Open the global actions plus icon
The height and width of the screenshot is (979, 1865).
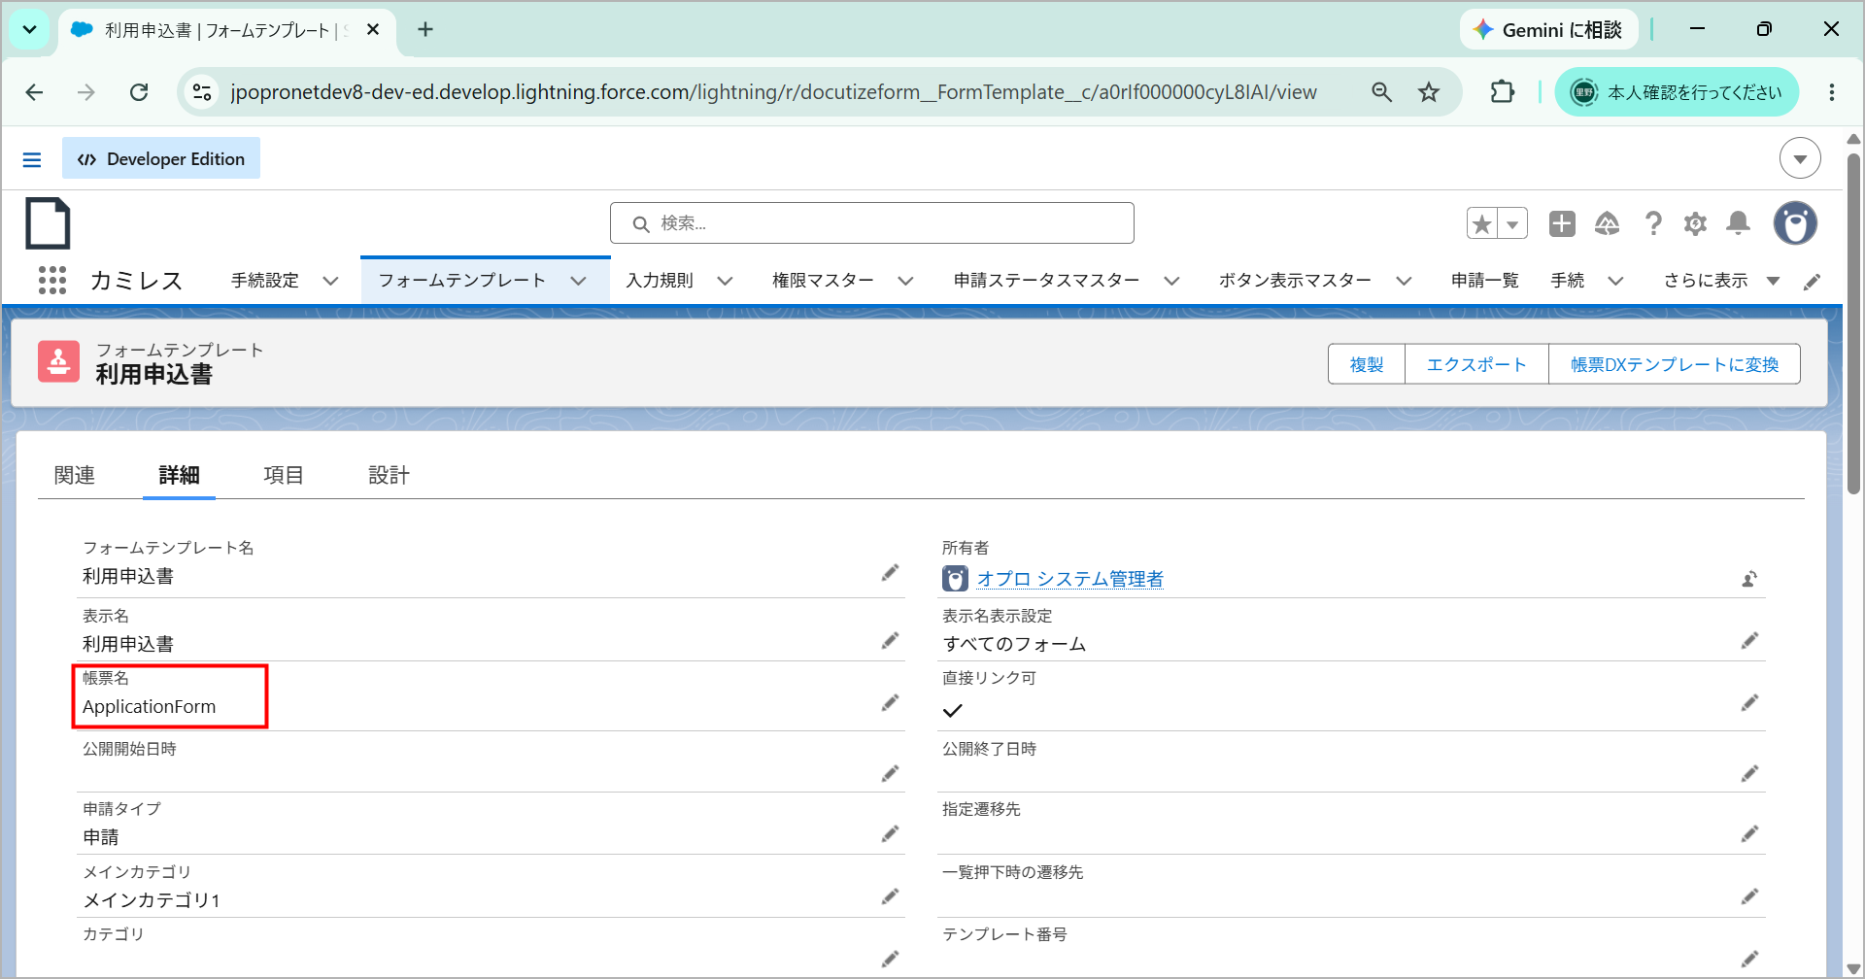coord(1562,223)
